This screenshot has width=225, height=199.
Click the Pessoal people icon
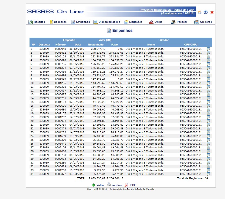click(x=173, y=22)
